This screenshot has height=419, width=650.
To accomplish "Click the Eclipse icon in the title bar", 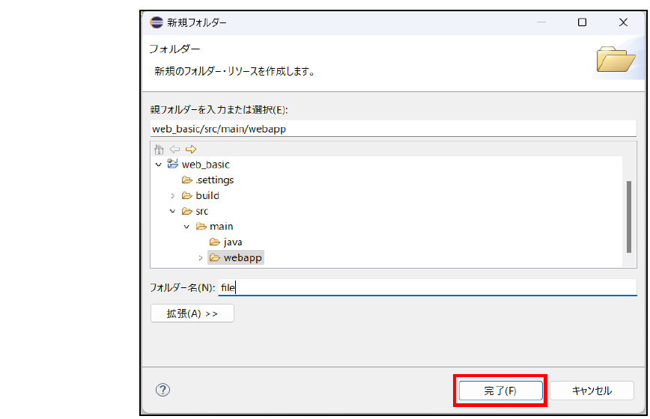I will [x=155, y=22].
